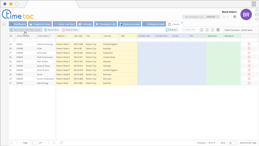Open the elements per page dropdown

233,143
